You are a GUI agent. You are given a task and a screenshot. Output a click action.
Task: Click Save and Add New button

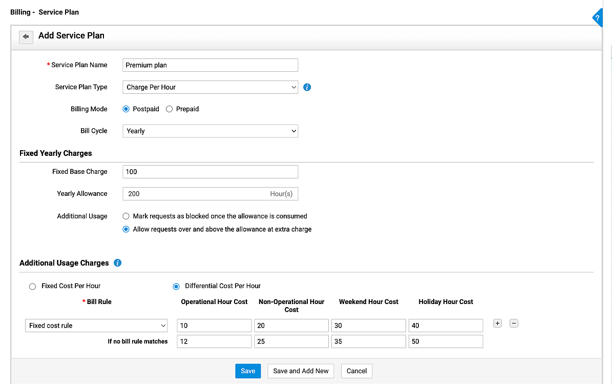[301, 371]
